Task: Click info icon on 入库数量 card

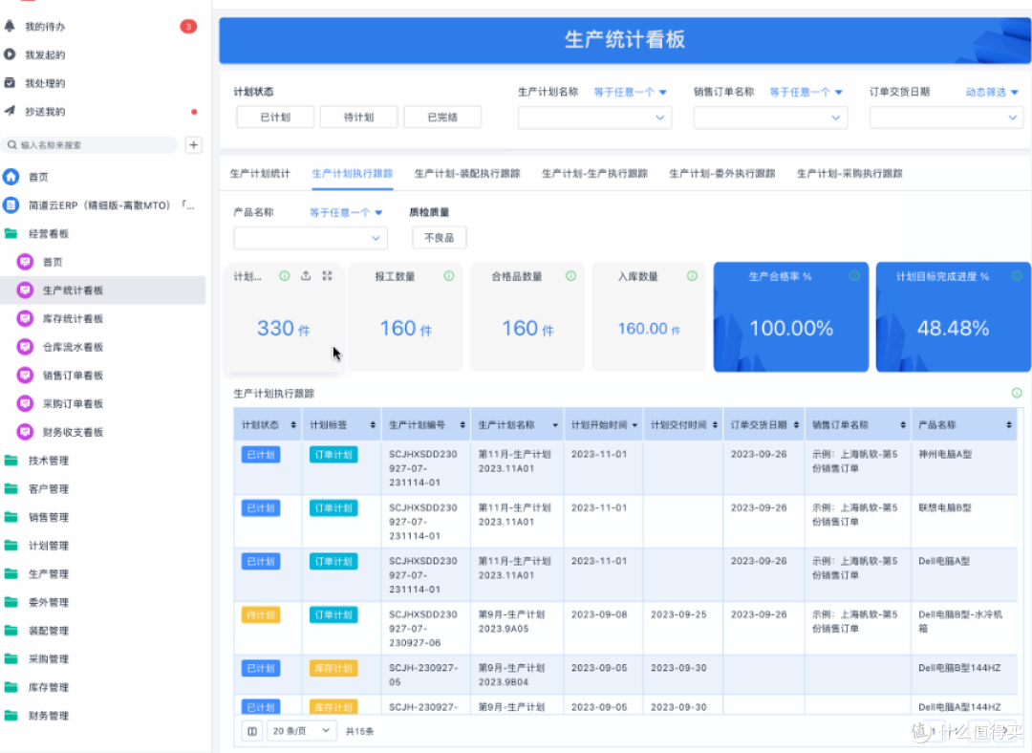Action: (693, 276)
